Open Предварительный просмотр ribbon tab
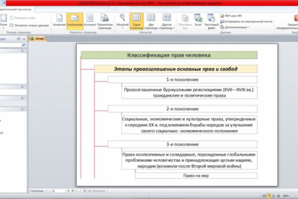Viewport: 298px width, 199px height. tap(16, 9)
